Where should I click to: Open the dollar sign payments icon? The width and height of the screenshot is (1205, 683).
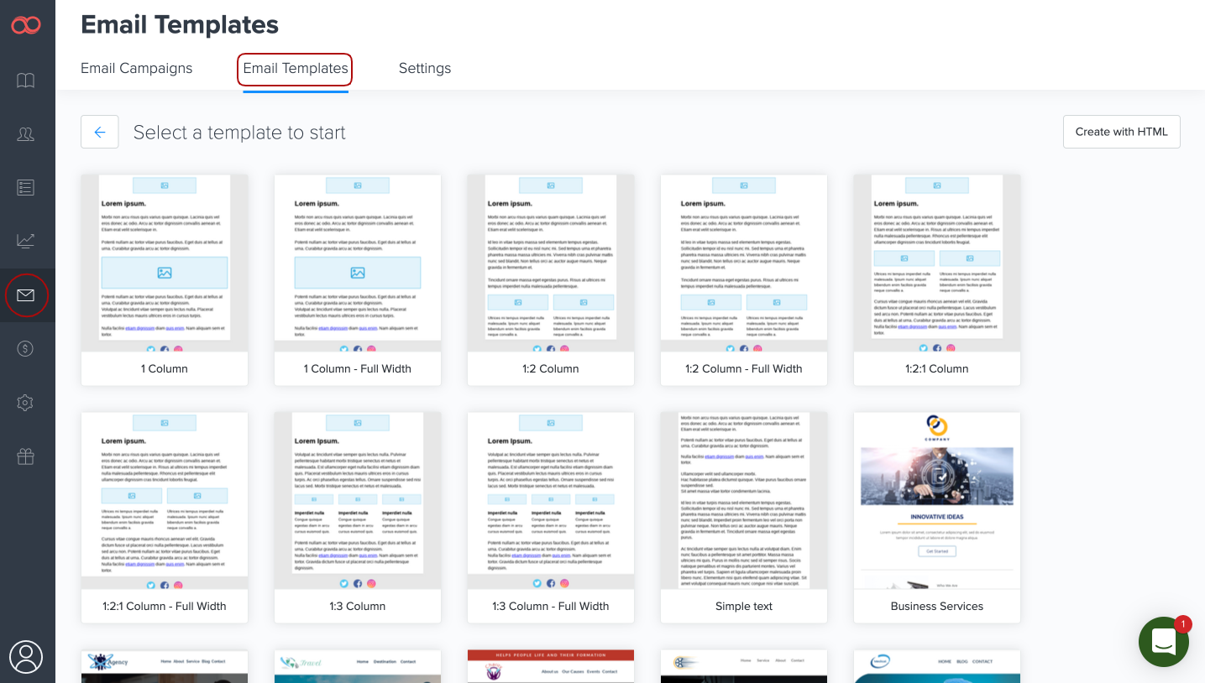pos(26,349)
